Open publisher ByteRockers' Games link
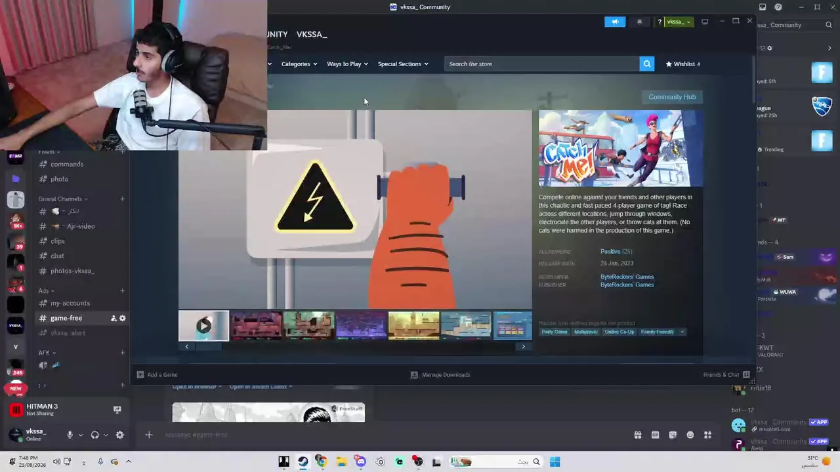The image size is (840, 472). click(x=627, y=285)
